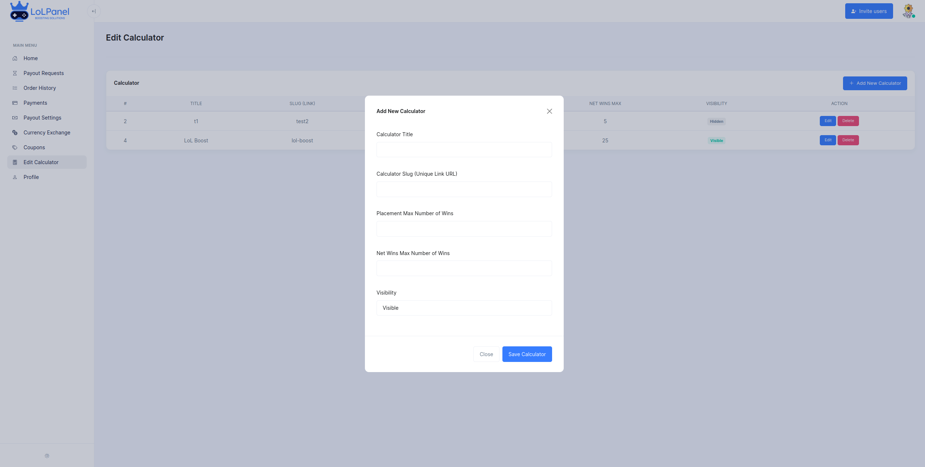Collapse the sidebar with arrow icon
This screenshot has width=925, height=467.
(x=94, y=11)
